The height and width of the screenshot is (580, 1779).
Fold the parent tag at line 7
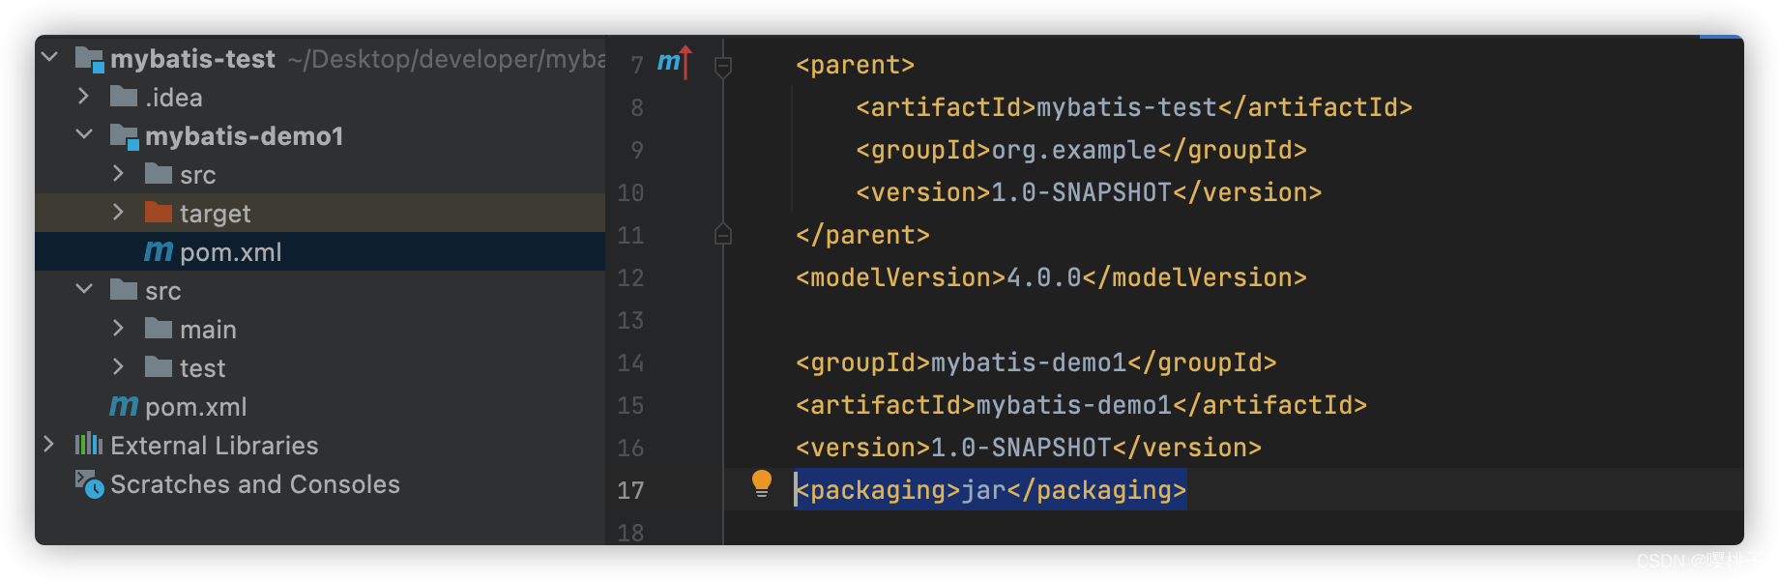723,66
